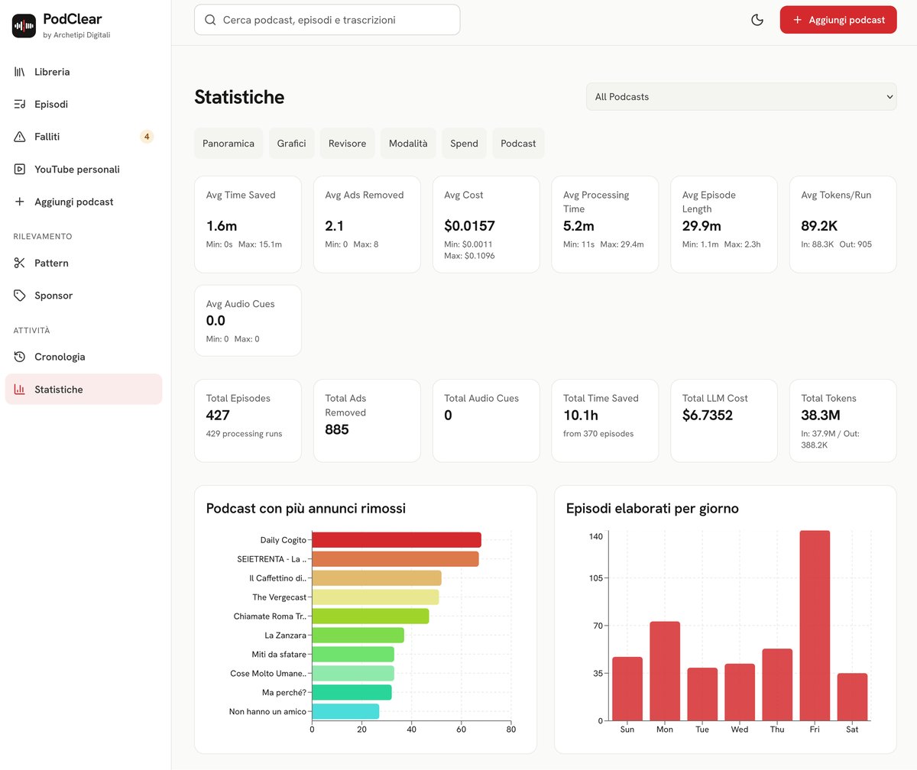
Task: Click the Pattern scissors icon
Action: point(20,264)
